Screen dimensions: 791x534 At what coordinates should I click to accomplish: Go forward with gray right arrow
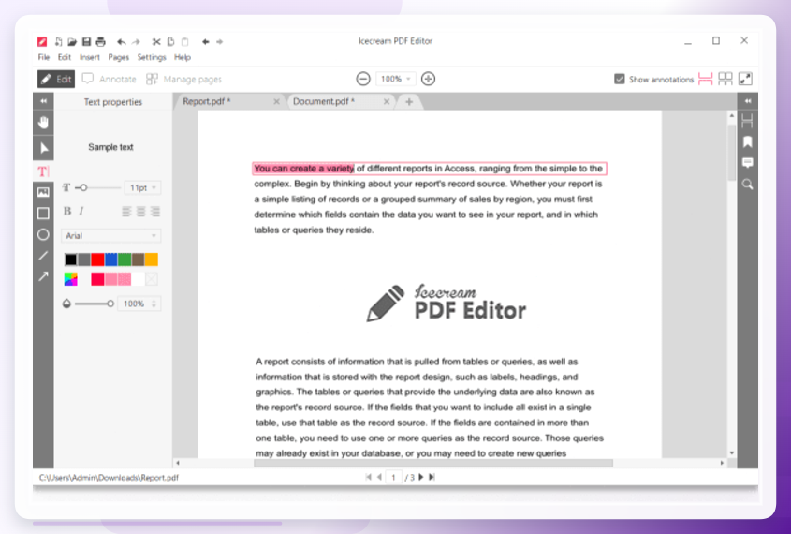point(219,42)
